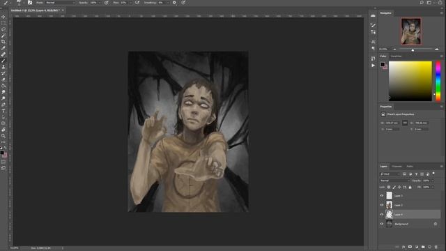The image size is (446, 251).
Task: Toggle lock position icon
Action: pyautogui.click(x=399, y=188)
